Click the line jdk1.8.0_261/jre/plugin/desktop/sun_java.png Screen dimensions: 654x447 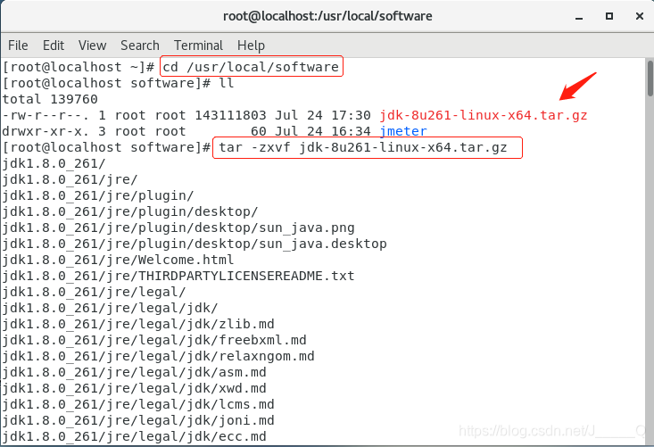point(178,228)
